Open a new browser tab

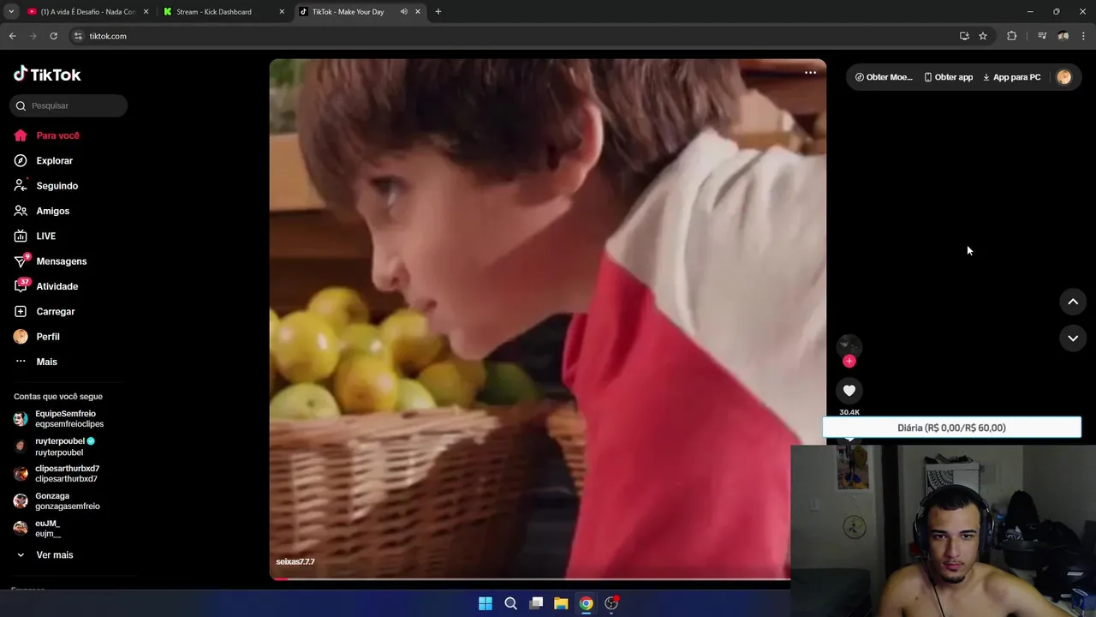tap(438, 12)
